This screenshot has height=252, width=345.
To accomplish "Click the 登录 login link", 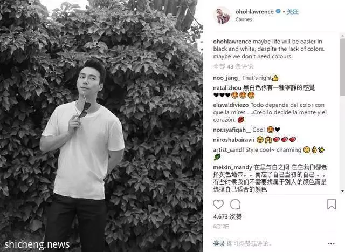I will [x=219, y=243].
